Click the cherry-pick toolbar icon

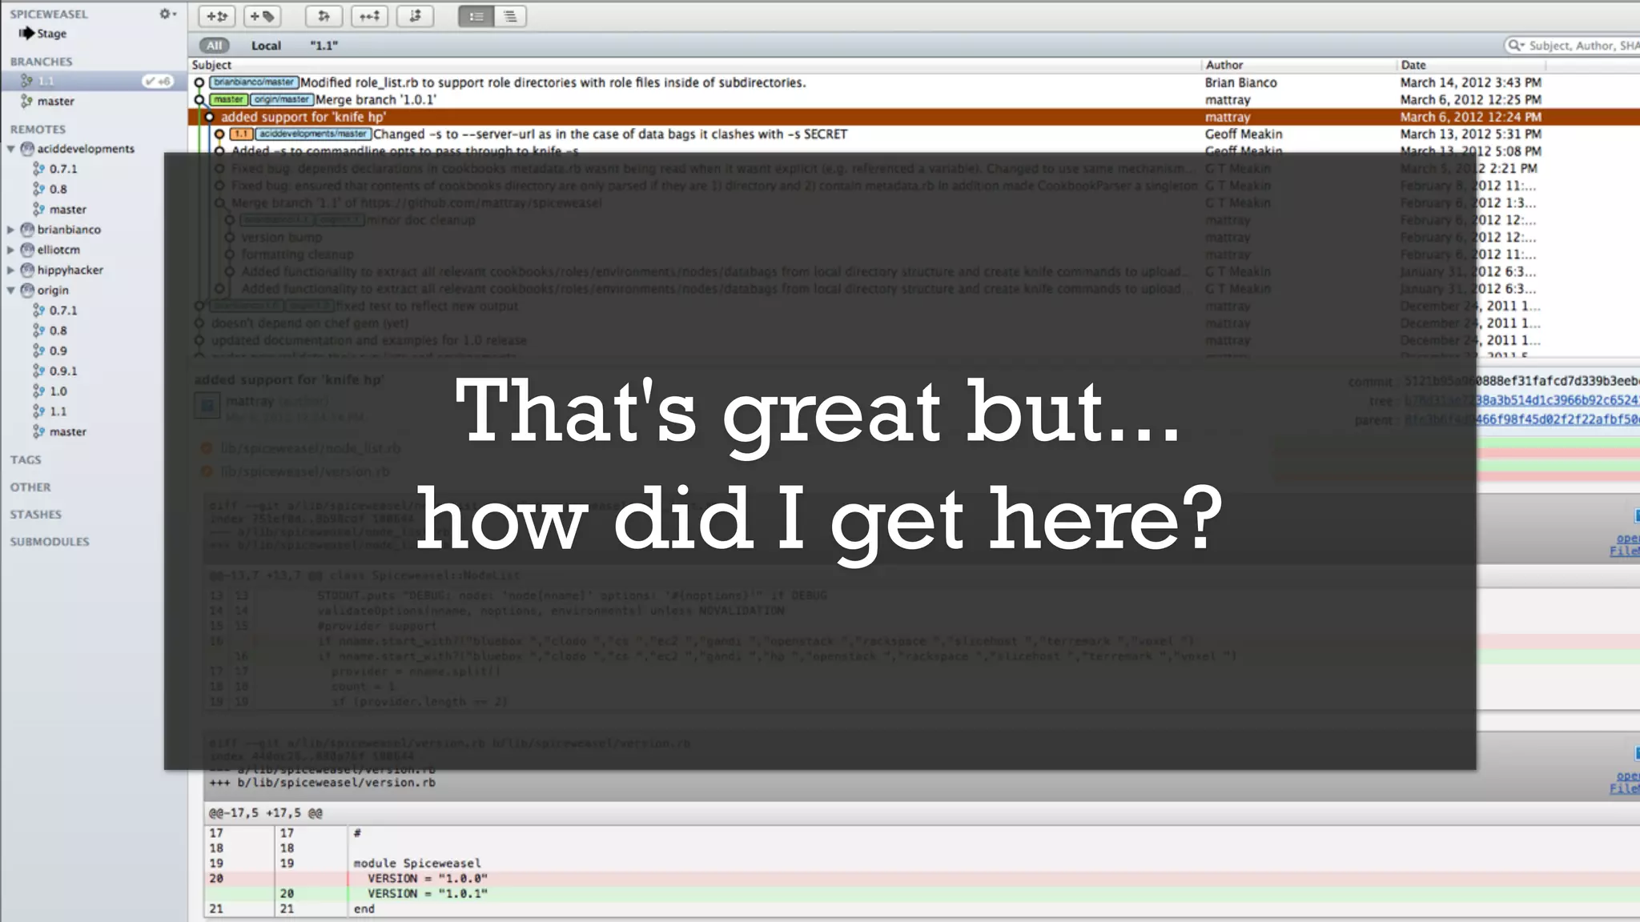(x=369, y=16)
